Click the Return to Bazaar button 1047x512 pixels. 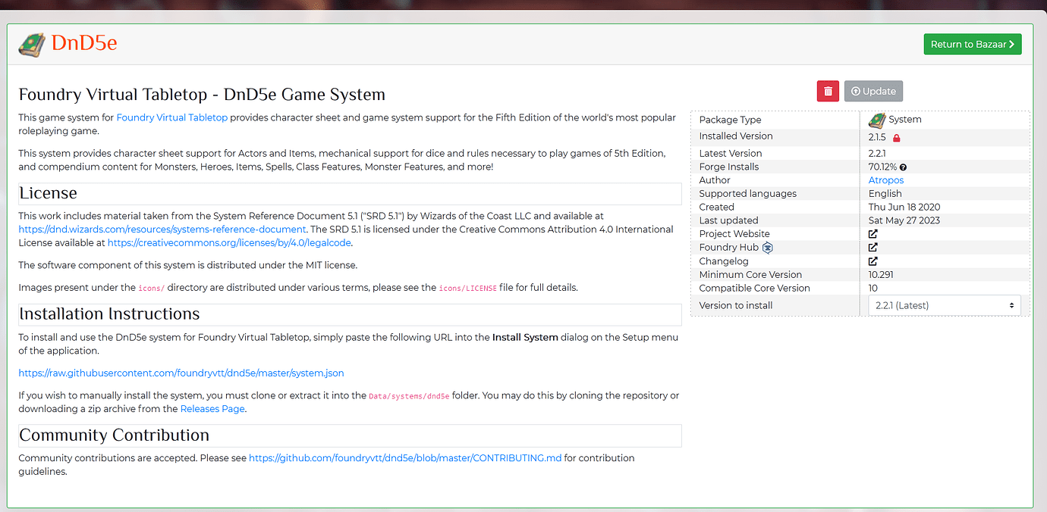coord(973,44)
